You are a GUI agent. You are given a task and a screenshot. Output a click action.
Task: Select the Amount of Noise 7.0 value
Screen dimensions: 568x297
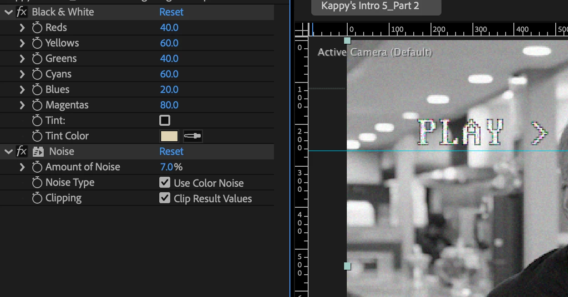(x=167, y=167)
